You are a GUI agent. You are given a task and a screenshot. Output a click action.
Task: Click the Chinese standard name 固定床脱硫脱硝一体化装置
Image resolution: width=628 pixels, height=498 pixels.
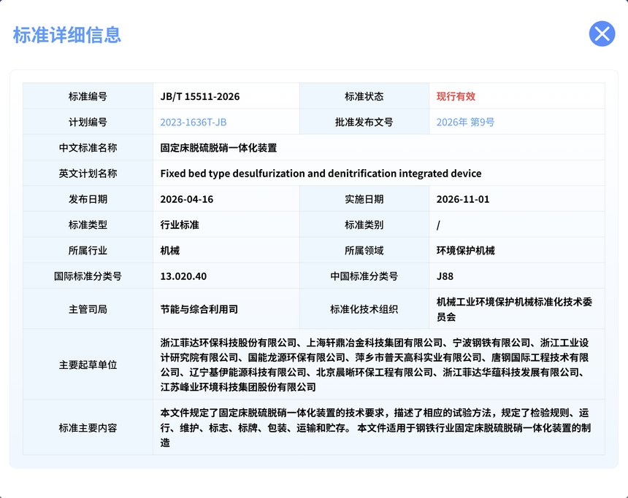click(218, 148)
